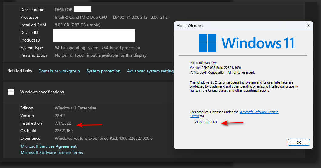Screen dimensions: 321x168
Task: Click the Product ID label
Action: click(x=30, y=40)
